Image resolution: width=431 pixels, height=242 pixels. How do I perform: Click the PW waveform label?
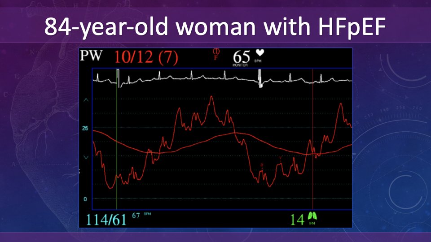pyautogui.click(x=91, y=56)
